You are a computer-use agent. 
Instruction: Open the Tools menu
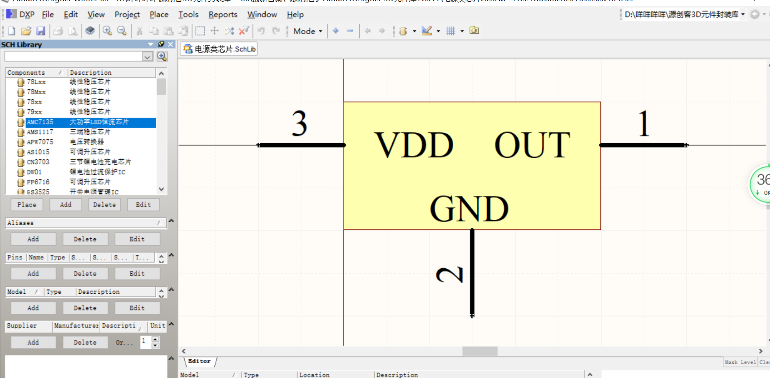(188, 15)
